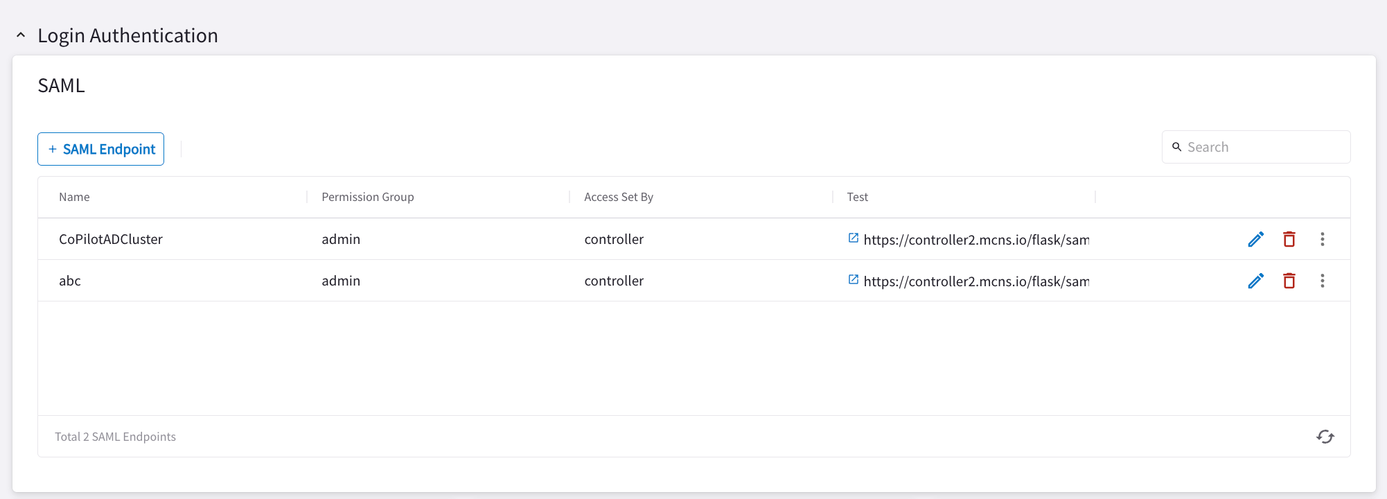Screen dimensions: 1387x499
Task: Select the CoPilotADCluster name cell
Action: click(x=111, y=239)
